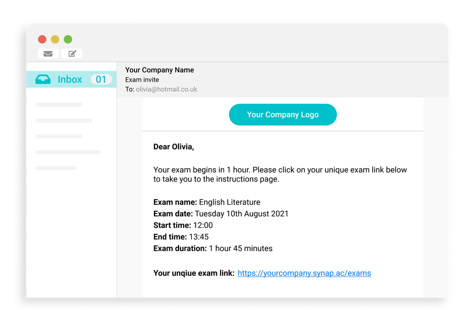Select the compose new message icon

pyautogui.click(x=71, y=53)
